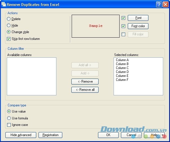Select Column A in Selected columns
The image size is (170, 142).
click(122, 60)
